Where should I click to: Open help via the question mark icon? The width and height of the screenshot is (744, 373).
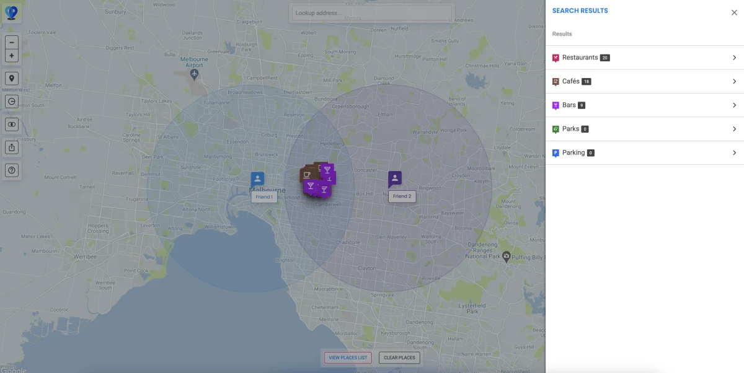[x=12, y=170]
